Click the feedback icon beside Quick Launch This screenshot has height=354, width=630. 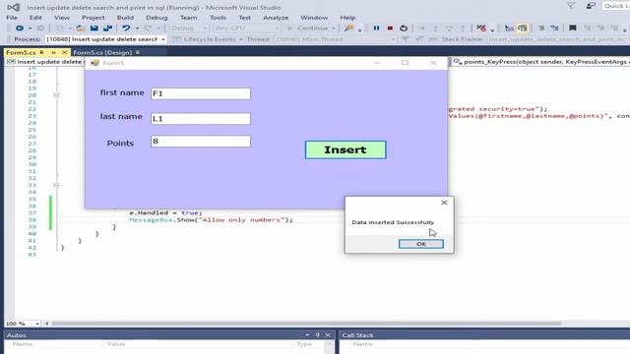pyautogui.click(x=591, y=6)
